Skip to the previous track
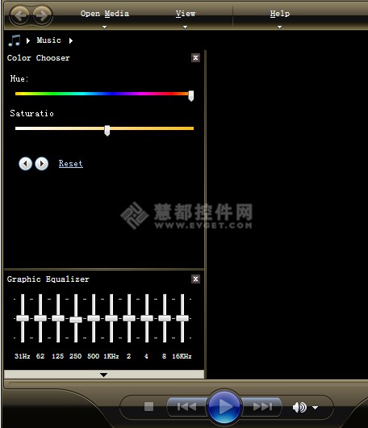This screenshot has height=428, width=368. (186, 407)
